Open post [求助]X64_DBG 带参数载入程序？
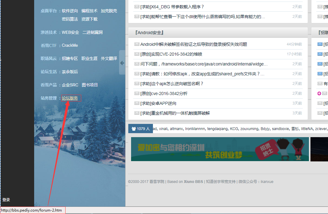The width and height of the screenshot is (328, 214). (172, 7)
